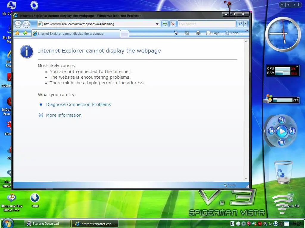The height and width of the screenshot is (228, 305).
Task: Open the Tools menu dropdown
Action: click(x=234, y=33)
